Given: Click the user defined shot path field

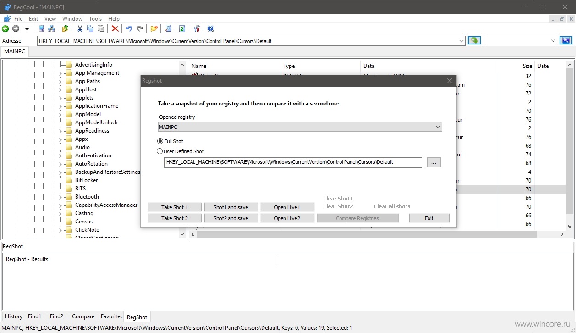Looking at the screenshot, I should tap(293, 162).
